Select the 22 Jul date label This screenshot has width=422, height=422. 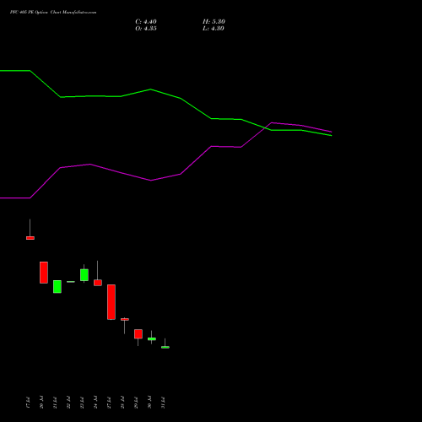pos(68,403)
